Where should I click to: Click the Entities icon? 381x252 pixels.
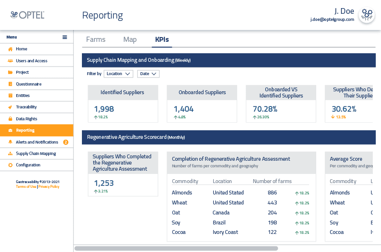[x=10, y=96]
